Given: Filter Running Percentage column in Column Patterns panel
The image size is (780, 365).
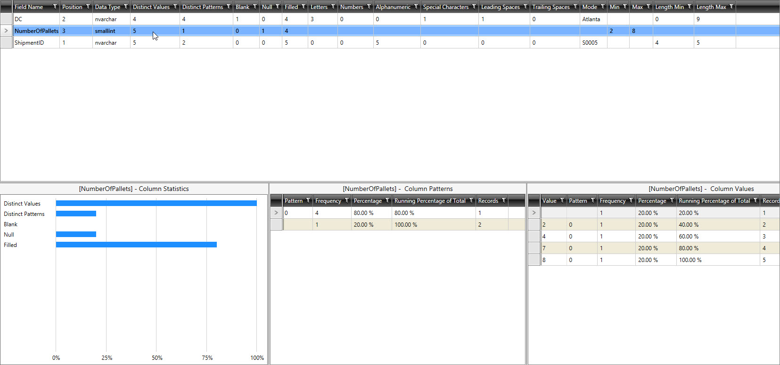Looking at the screenshot, I should pyautogui.click(x=471, y=200).
